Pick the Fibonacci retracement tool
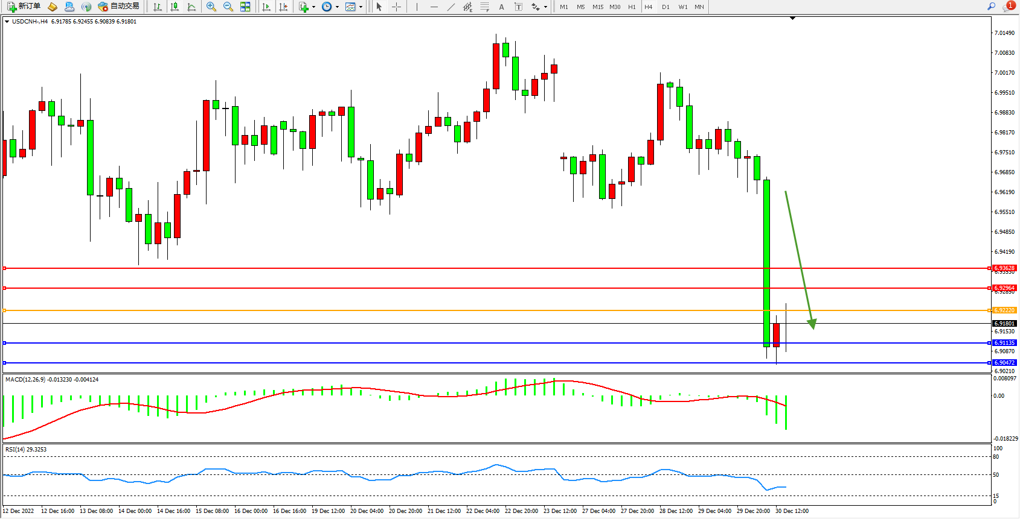This screenshot has height=519, width=1020. tap(484, 7)
